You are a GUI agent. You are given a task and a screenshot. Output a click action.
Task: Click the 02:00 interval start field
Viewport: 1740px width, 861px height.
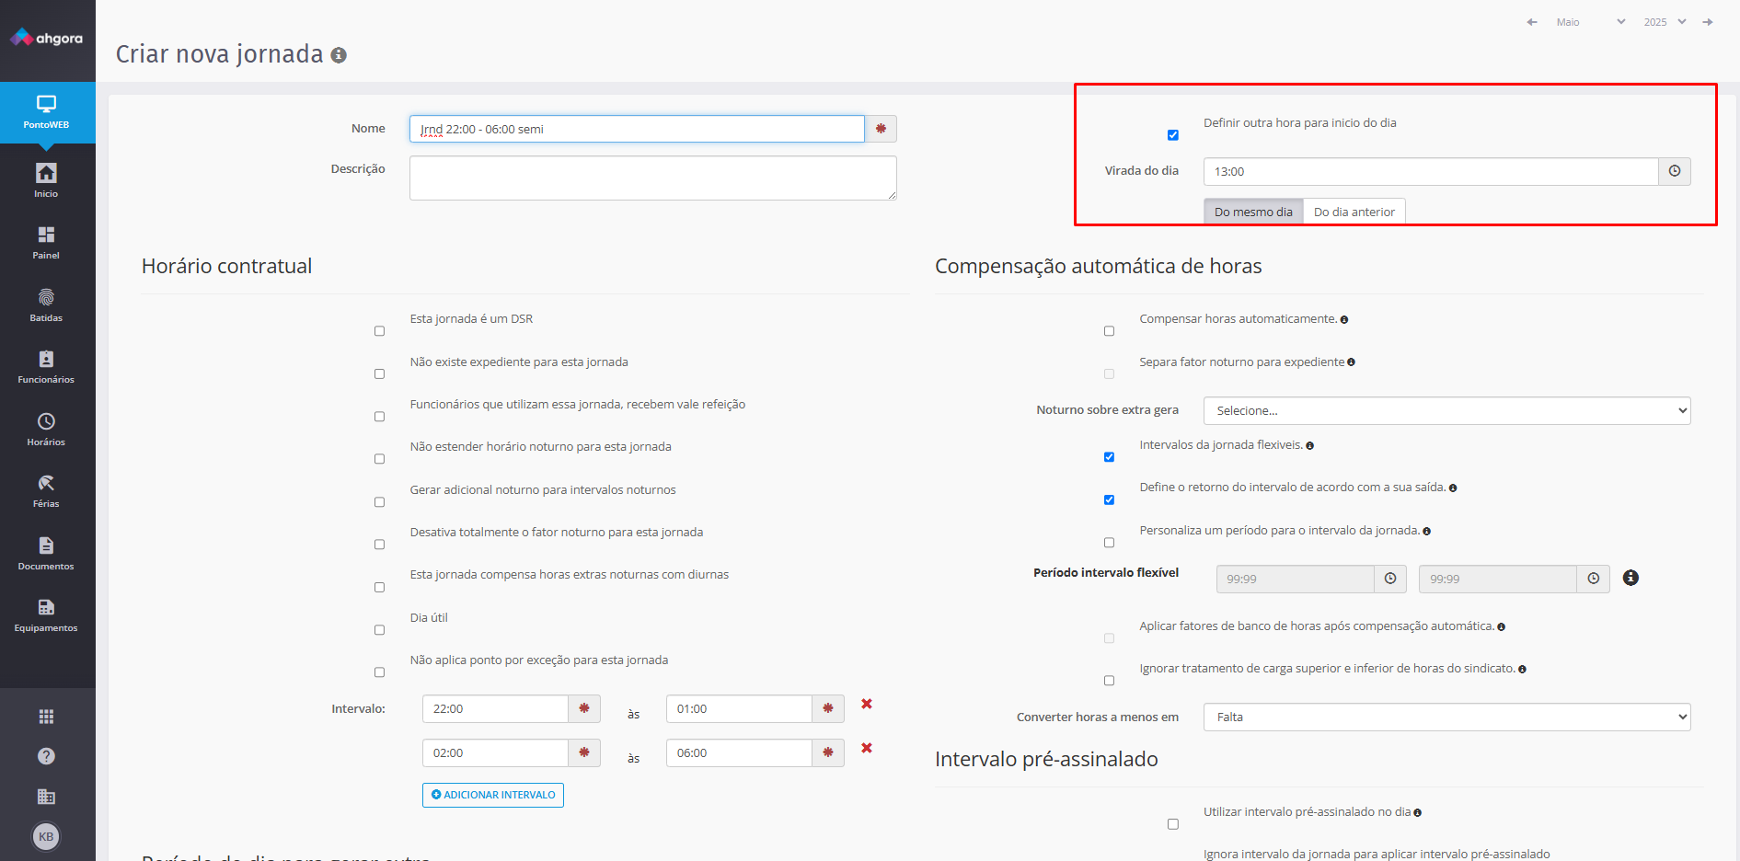coord(495,753)
